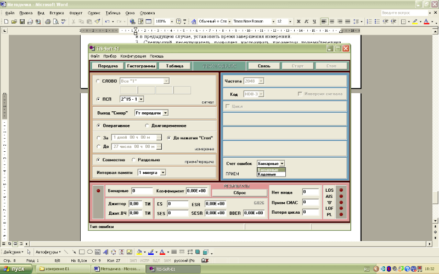Select the За duration radio button
439x274 pixels.
(98, 138)
